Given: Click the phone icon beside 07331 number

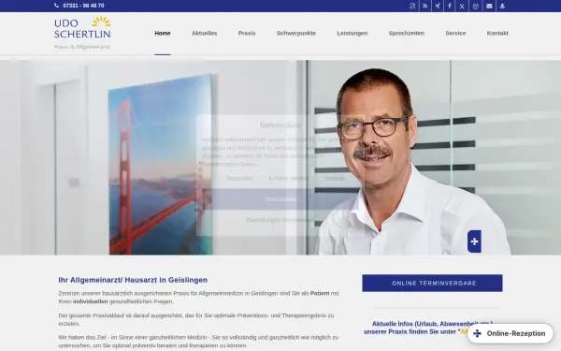Looking at the screenshot, I should point(56,6).
